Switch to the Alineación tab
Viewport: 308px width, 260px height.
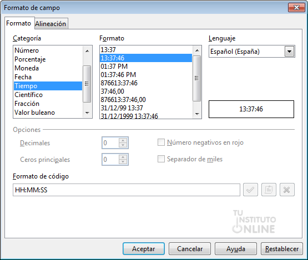tap(51, 24)
